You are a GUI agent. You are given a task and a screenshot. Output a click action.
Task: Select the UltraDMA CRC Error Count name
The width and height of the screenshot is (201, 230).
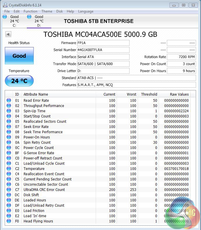coord(44,190)
